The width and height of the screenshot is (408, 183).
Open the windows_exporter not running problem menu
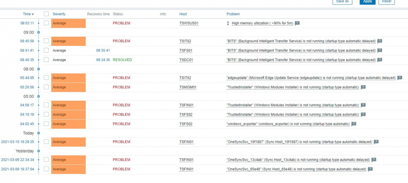[288, 124]
